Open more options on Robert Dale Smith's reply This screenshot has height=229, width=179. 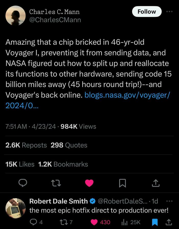169,201
